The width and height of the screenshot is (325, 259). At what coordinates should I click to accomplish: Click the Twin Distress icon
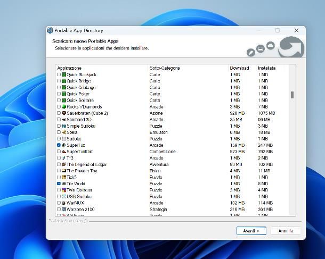coord(64,190)
